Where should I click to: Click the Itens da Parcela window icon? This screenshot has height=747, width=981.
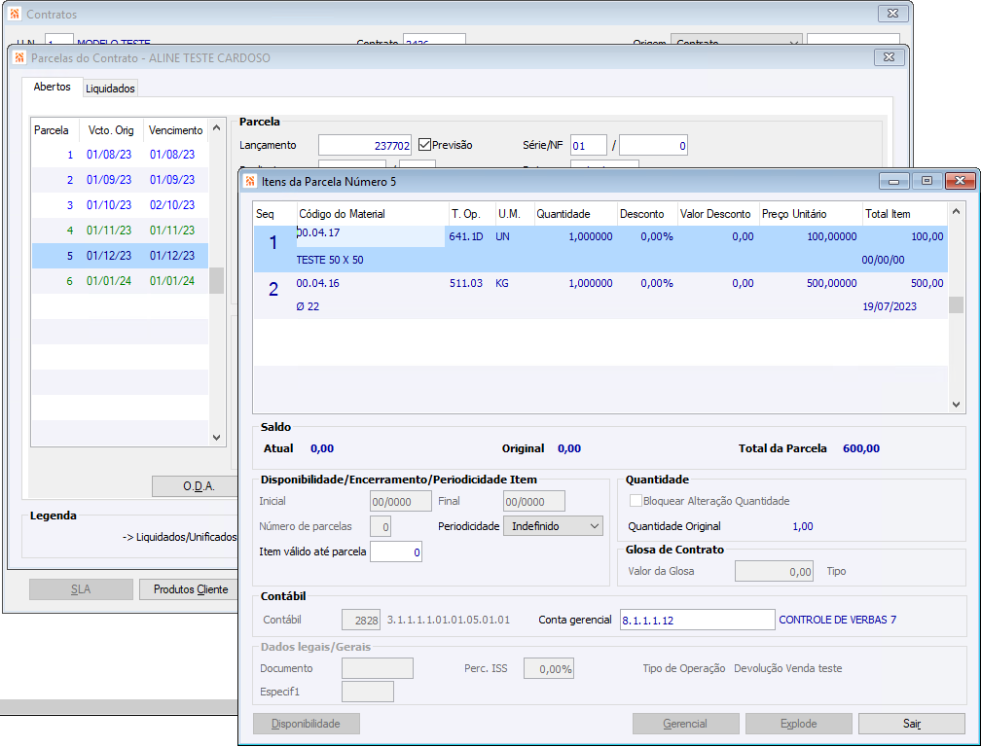click(x=251, y=182)
